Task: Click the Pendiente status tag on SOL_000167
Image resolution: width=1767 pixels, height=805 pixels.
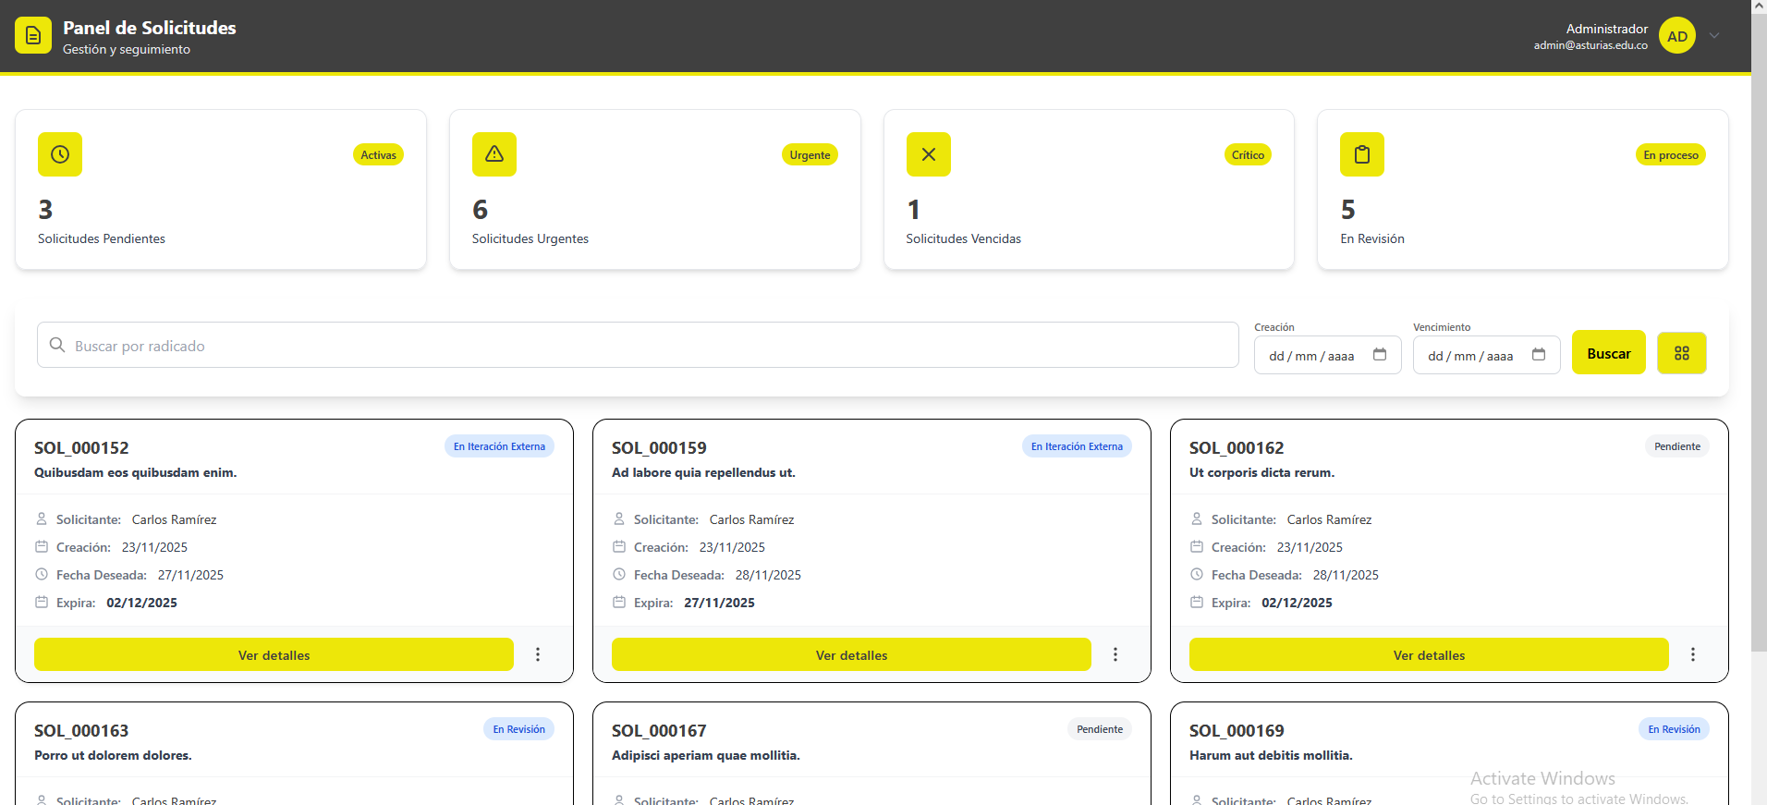Action: point(1100,729)
